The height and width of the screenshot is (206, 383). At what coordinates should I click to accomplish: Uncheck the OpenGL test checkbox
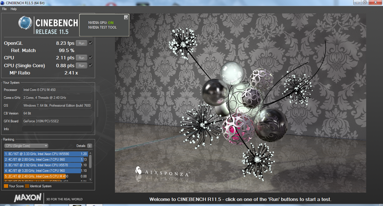coord(91,43)
